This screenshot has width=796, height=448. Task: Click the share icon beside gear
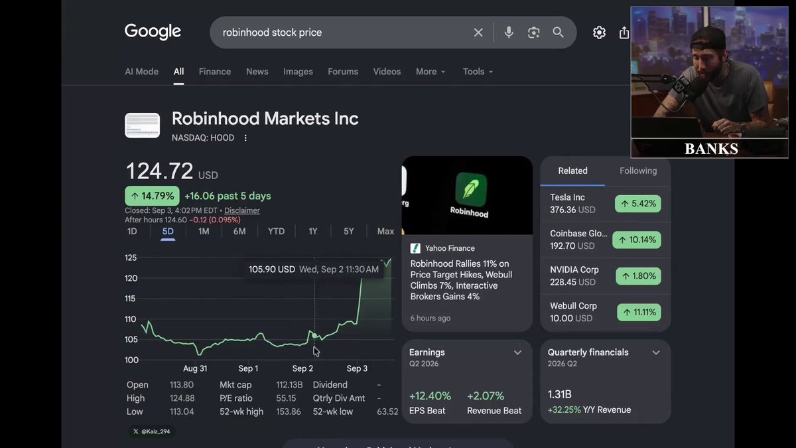pos(624,33)
